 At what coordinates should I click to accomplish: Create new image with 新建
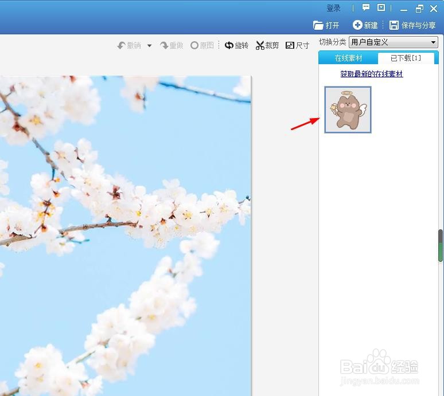tap(365, 25)
